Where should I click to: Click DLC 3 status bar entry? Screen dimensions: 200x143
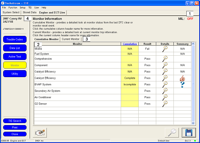pyautogui.click(x=188, y=141)
